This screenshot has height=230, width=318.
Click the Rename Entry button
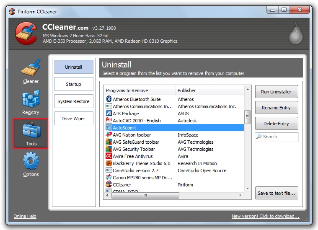coord(277,108)
